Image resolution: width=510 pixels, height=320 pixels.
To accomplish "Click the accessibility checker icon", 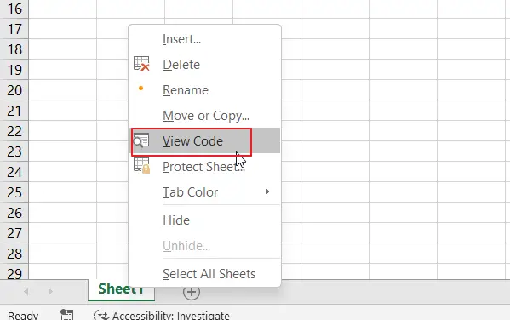I will pyautogui.click(x=100, y=315).
